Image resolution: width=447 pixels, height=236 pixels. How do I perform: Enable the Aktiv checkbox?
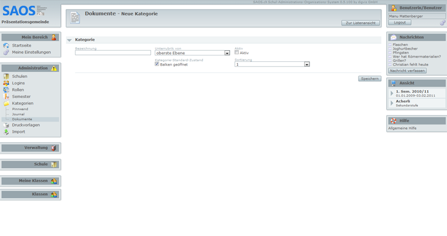point(236,53)
